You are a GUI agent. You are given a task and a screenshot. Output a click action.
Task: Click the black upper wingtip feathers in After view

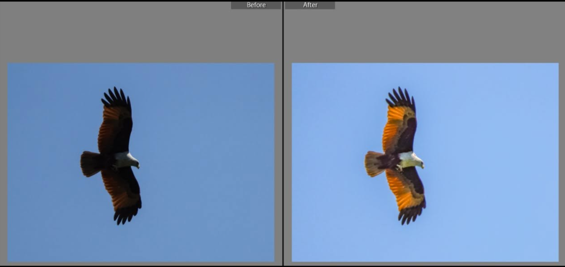pyautogui.click(x=401, y=98)
